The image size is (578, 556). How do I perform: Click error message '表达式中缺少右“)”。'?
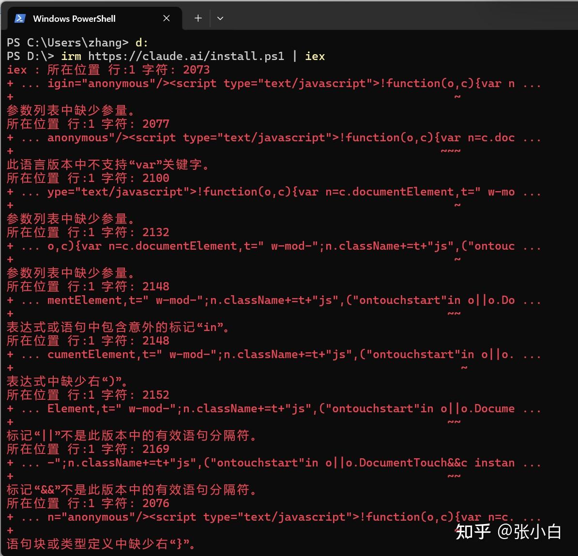click(x=67, y=381)
